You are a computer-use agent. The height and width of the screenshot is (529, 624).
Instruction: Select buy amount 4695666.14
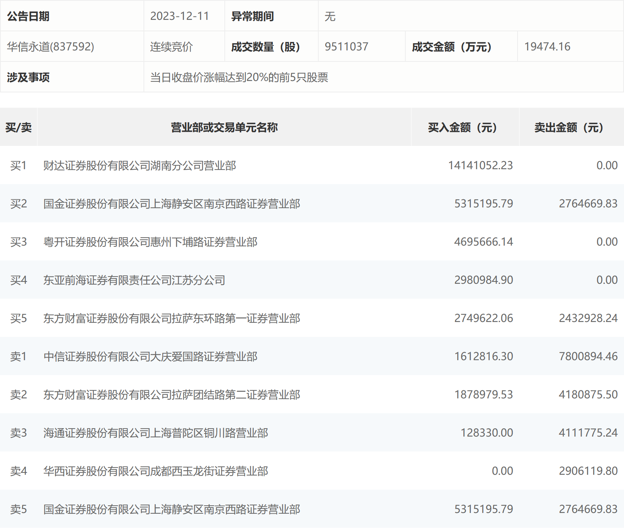[484, 242]
